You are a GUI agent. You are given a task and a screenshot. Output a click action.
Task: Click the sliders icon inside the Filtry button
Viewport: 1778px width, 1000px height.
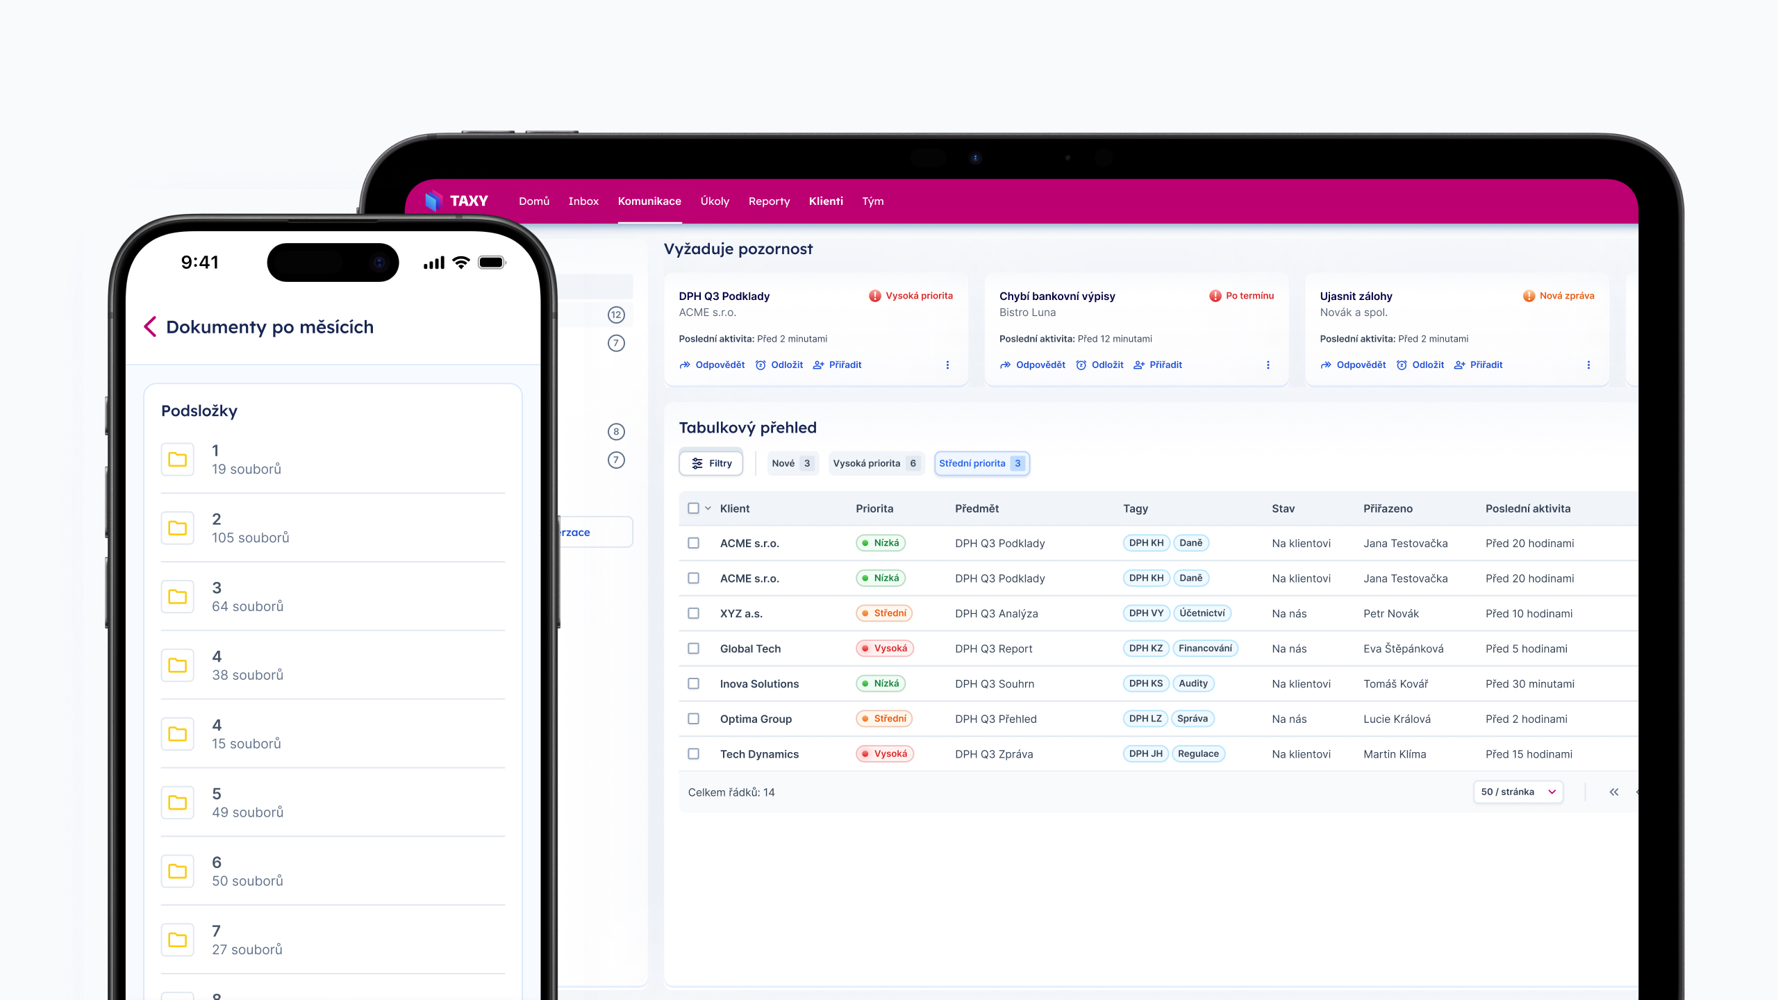pyautogui.click(x=697, y=462)
